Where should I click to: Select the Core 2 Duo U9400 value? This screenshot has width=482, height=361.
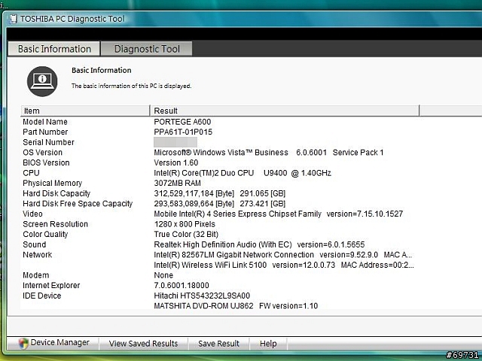[x=243, y=173]
